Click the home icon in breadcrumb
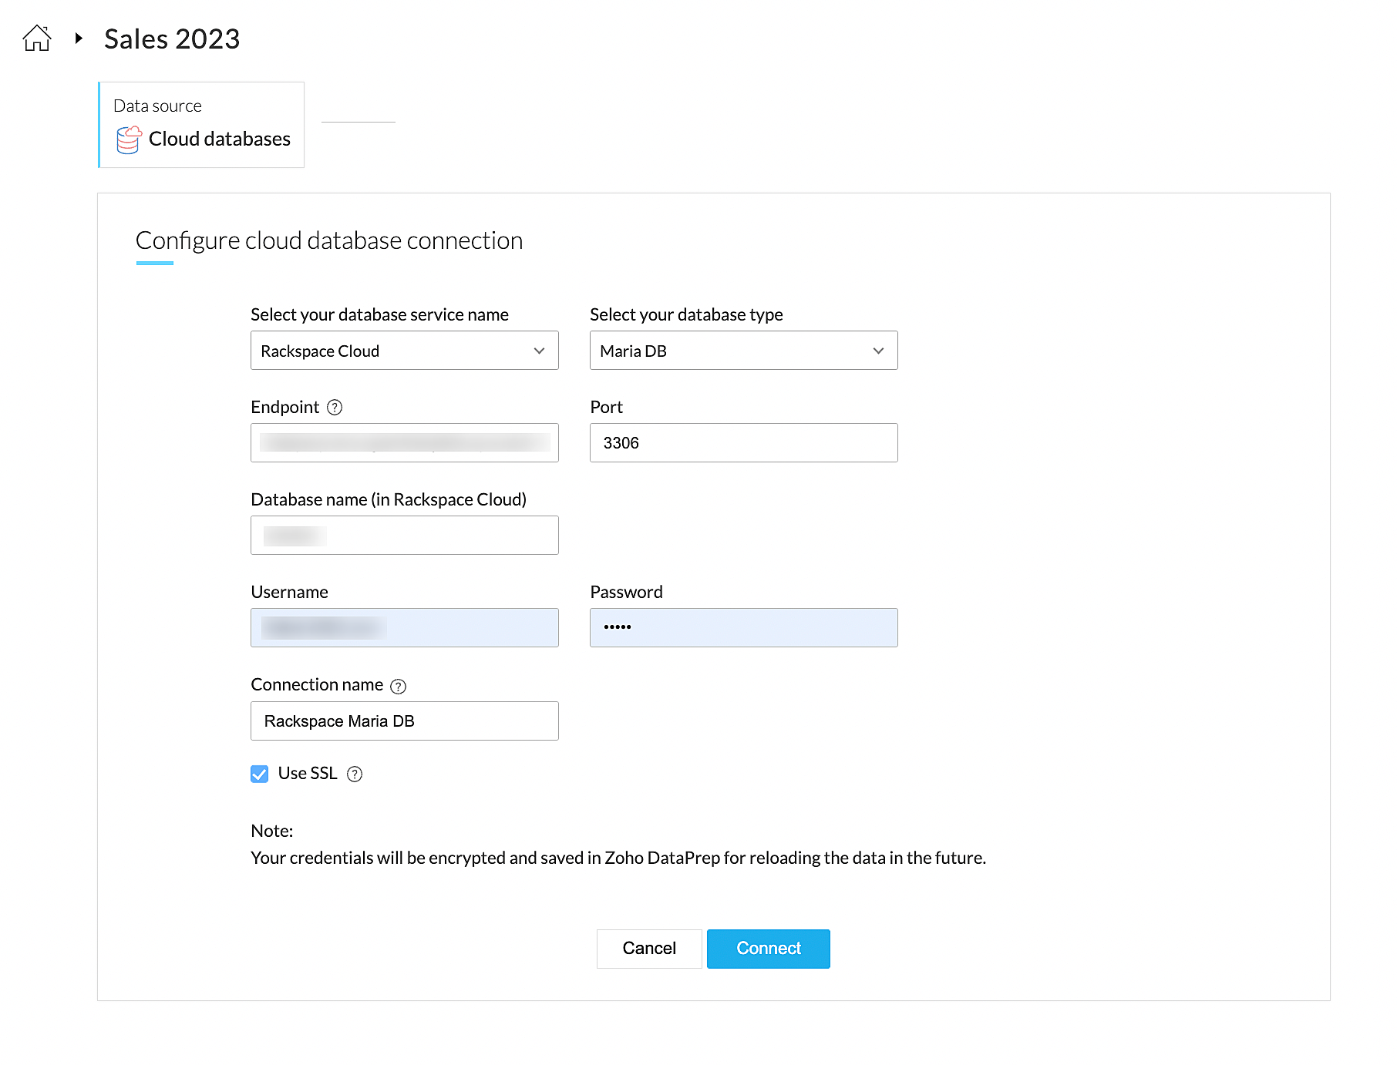The height and width of the screenshot is (1065, 1397). coord(37,38)
